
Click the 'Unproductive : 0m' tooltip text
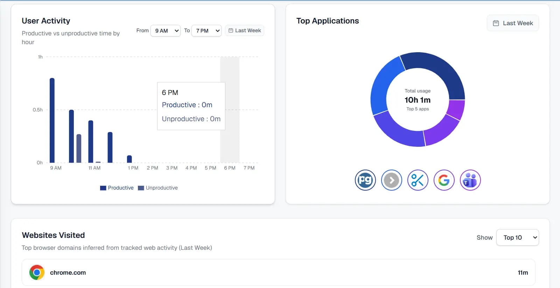pyautogui.click(x=191, y=119)
